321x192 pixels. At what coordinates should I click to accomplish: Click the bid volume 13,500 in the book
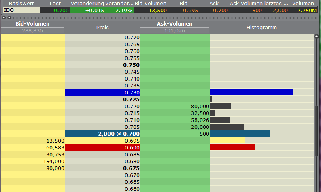pos(55,141)
